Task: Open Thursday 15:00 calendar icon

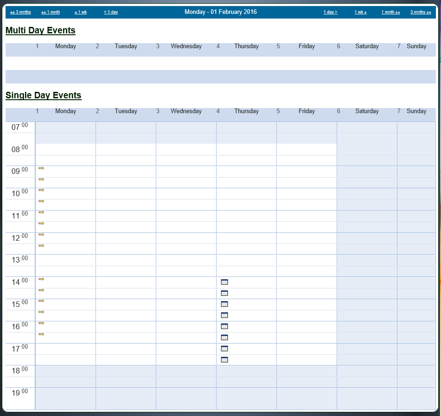Action: [224, 304]
